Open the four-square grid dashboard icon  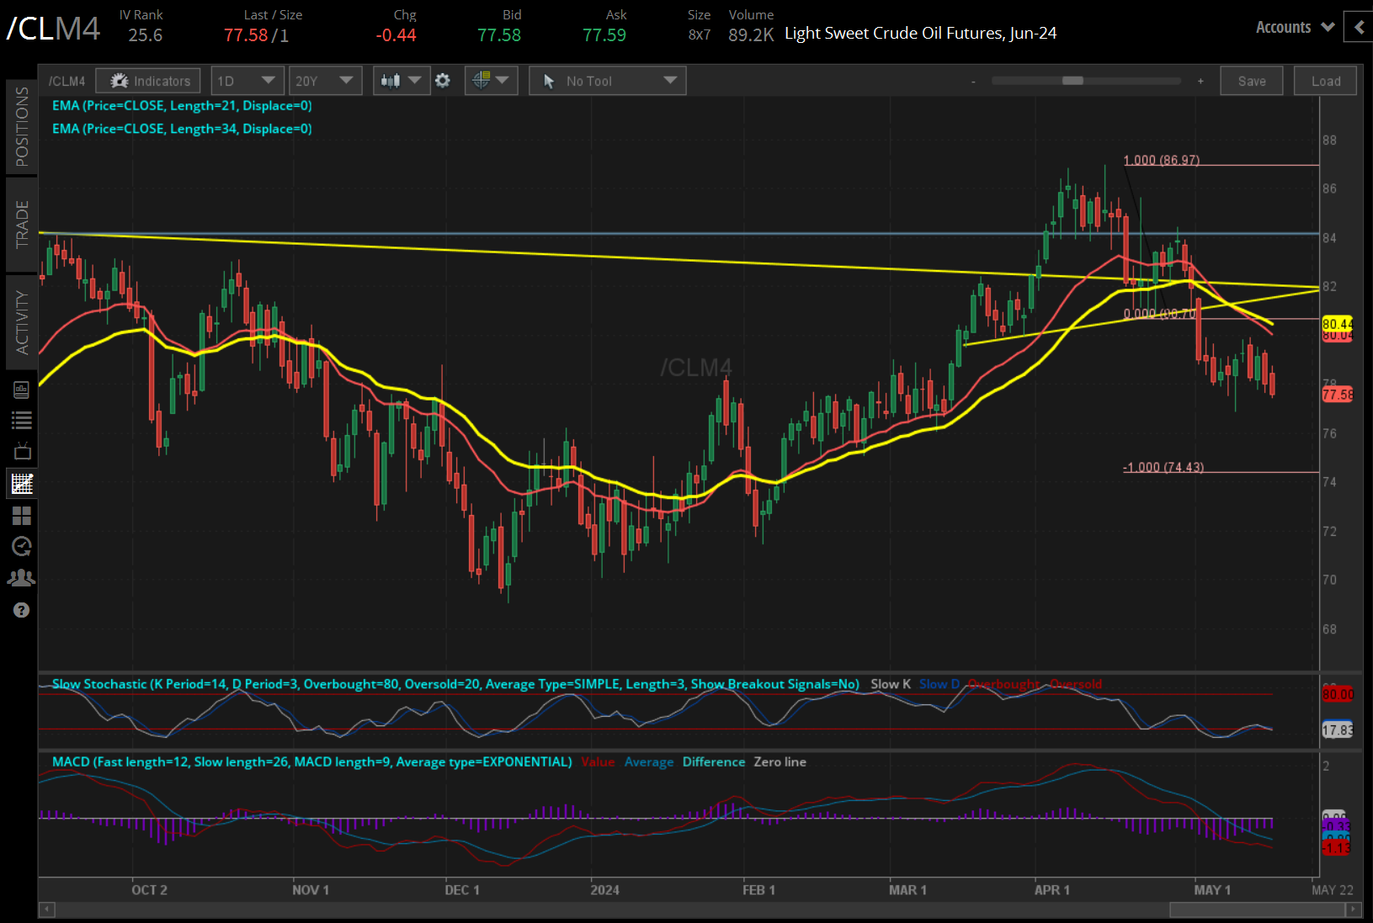(22, 515)
